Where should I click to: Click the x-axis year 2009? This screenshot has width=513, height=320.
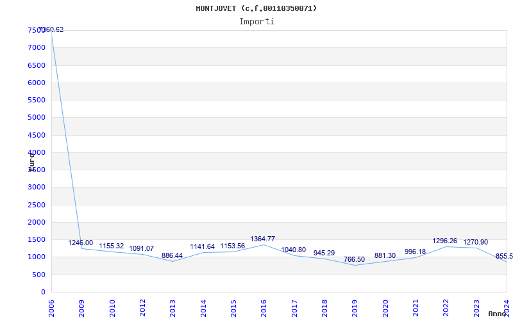pos(82,308)
